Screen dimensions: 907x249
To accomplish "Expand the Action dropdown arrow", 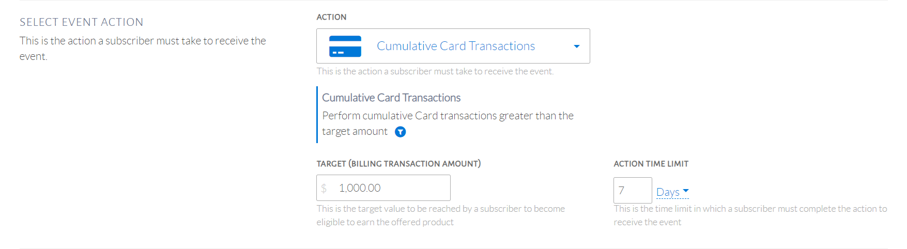I will (576, 46).
